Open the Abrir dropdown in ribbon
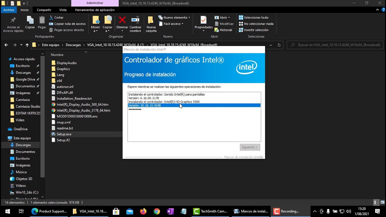Viewport: 386px width, 217px height. pyautogui.click(x=222, y=17)
